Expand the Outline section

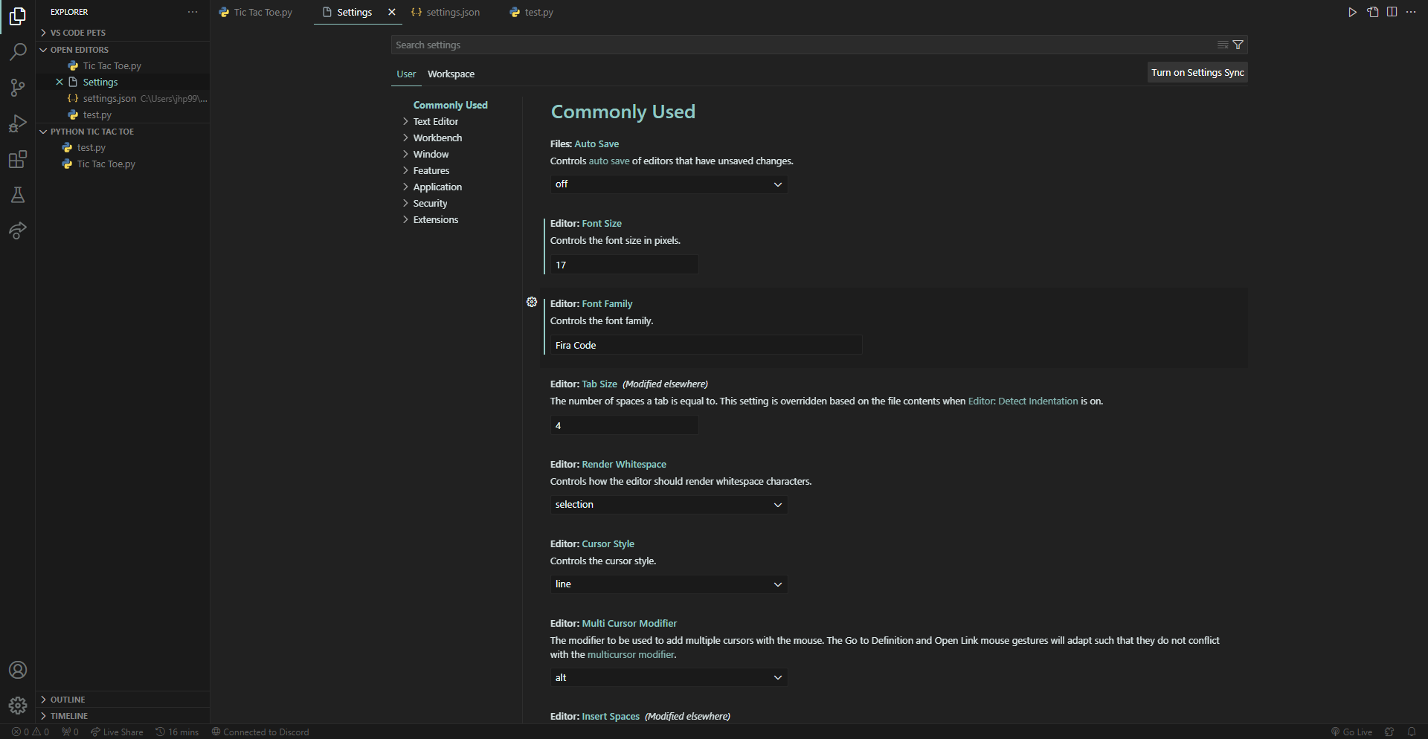pos(123,700)
